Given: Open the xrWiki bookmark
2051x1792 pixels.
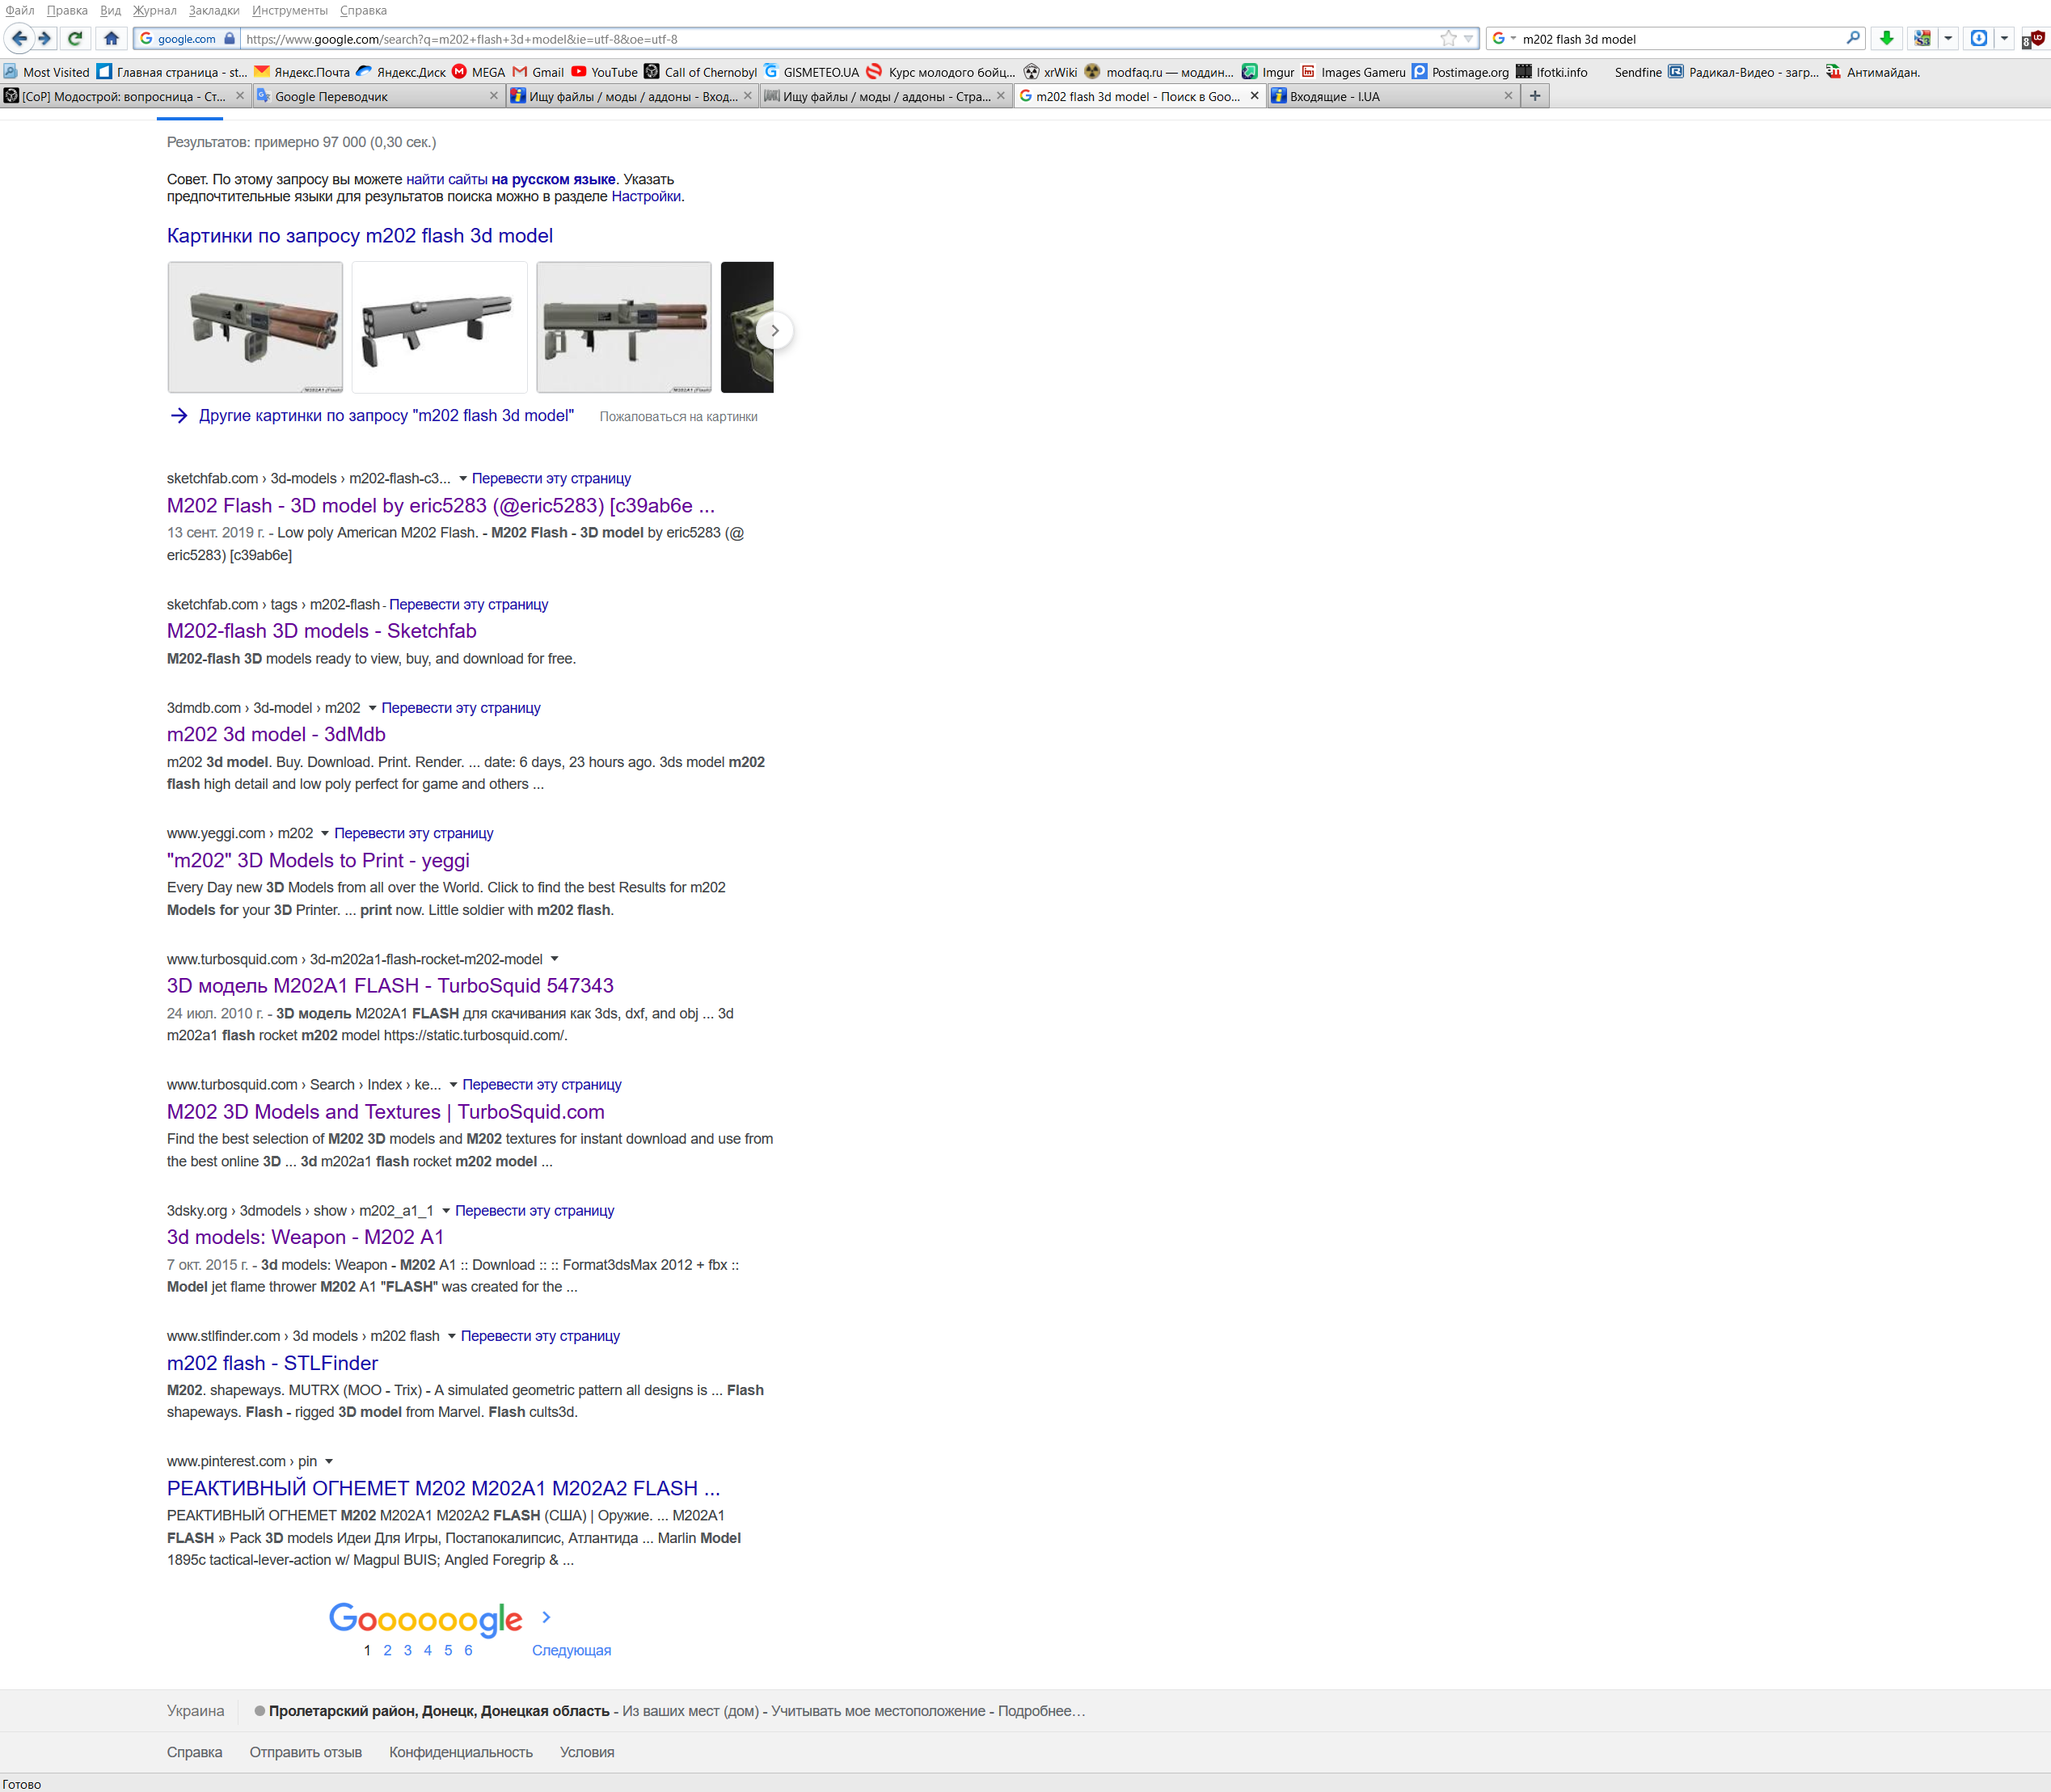Looking at the screenshot, I should 1050,72.
